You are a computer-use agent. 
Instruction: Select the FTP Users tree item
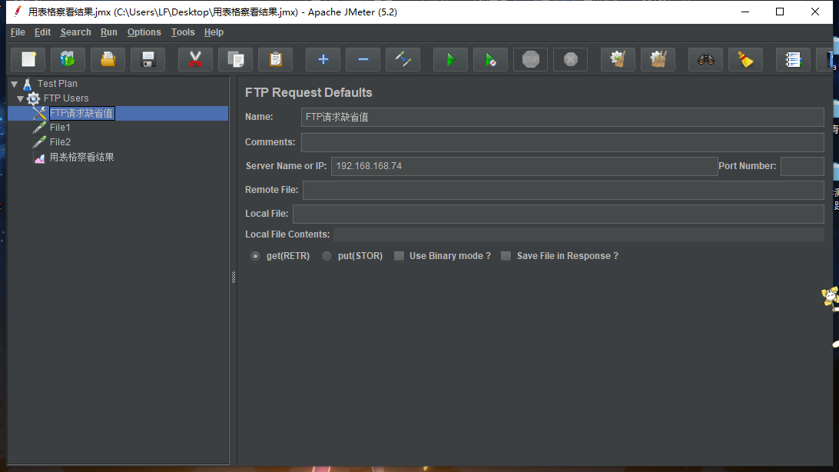tap(66, 98)
